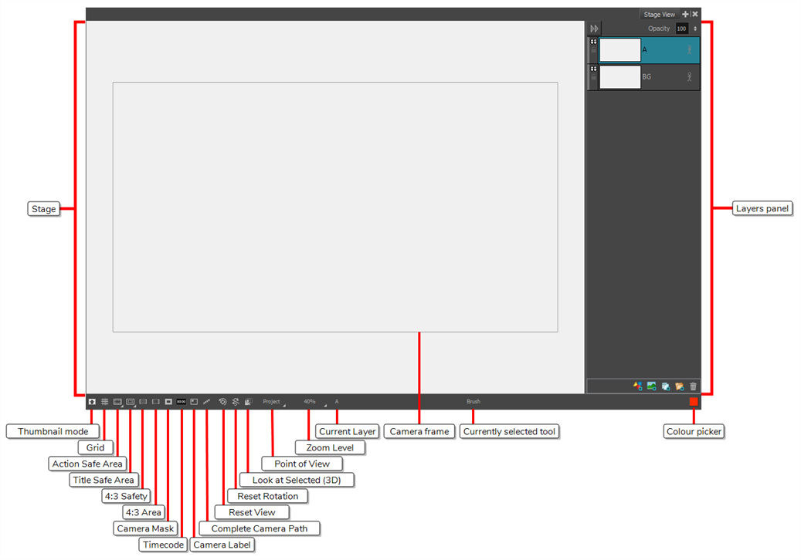
Task: Open the Project point of view dropdown
Action: tap(273, 402)
